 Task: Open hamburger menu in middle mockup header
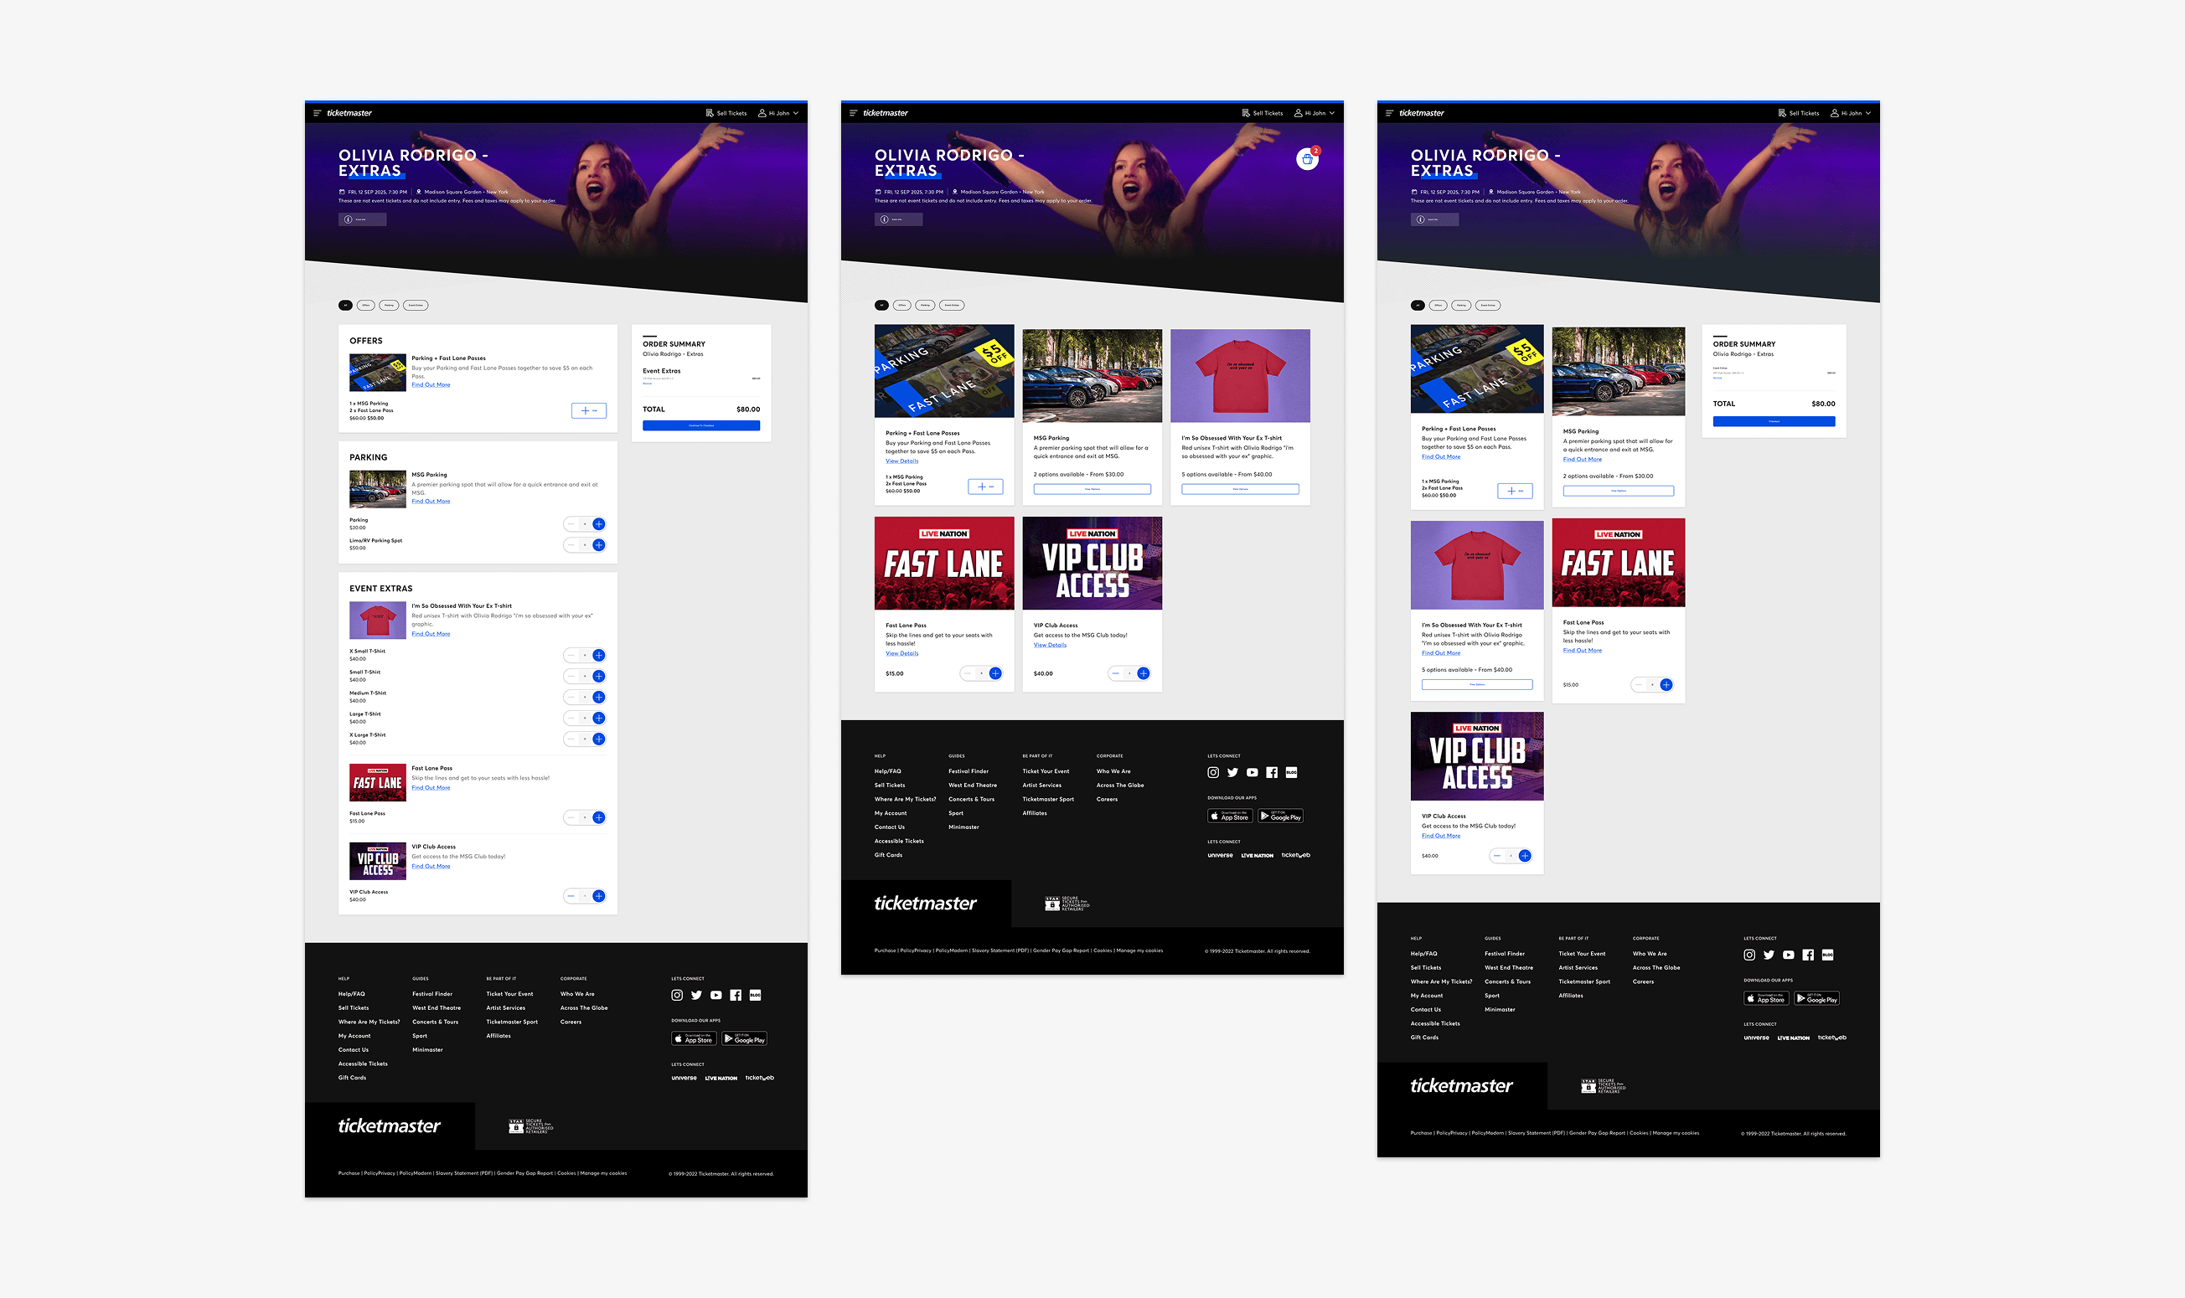tap(853, 113)
